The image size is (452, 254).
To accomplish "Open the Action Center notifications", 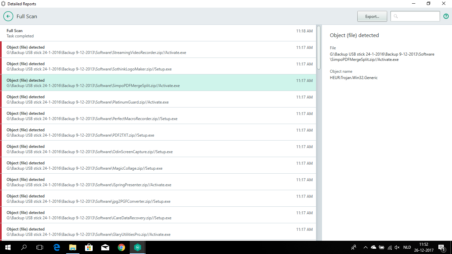I will [x=441, y=247].
